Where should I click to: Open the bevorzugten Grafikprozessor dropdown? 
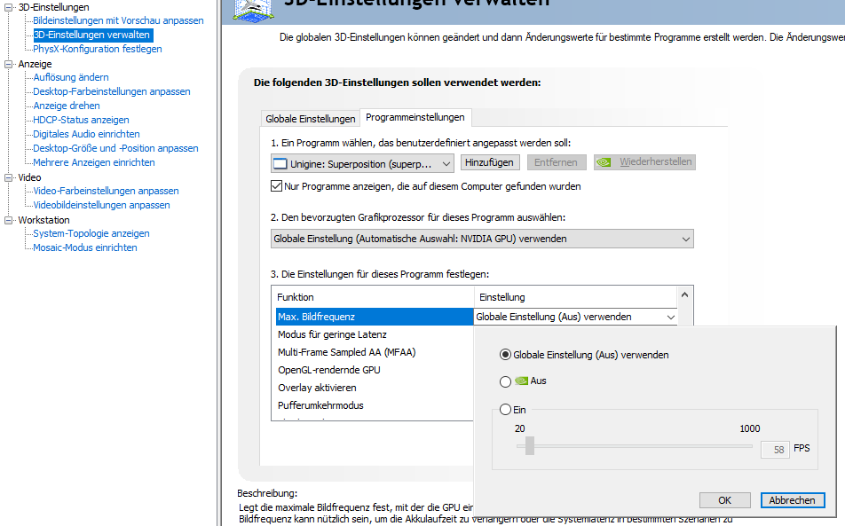[x=482, y=239]
